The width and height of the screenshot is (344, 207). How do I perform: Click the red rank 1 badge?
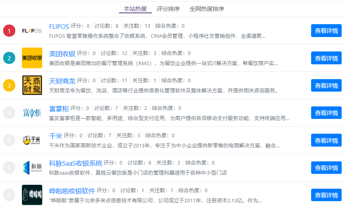[x=9, y=31]
